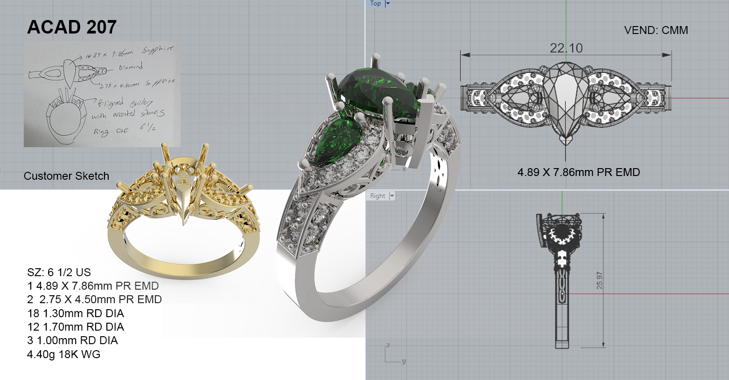Click the yellow gold ring render
The image size is (729, 380).
tap(182, 214)
